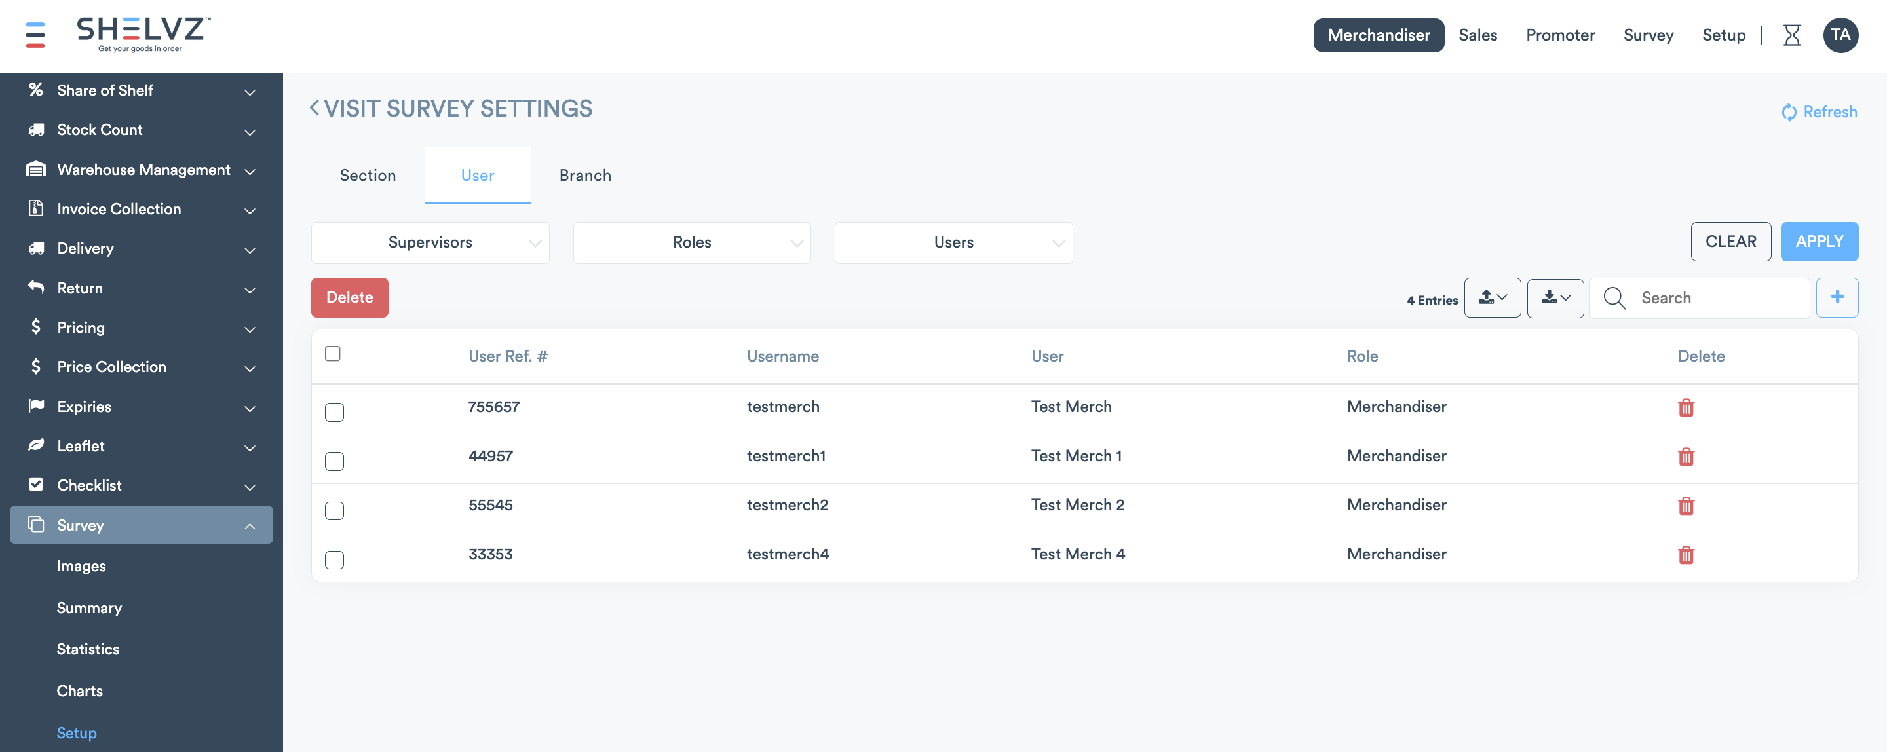The height and width of the screenshot is (752, 1887).
Task: Click the download icon dropdown button
Action: pyautogui.click(x=1555, y=297)
